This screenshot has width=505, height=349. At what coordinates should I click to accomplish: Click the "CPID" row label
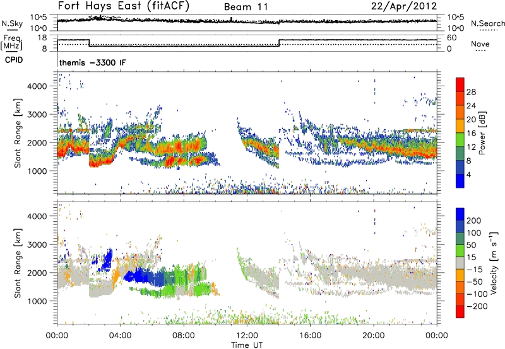point(14,60)
